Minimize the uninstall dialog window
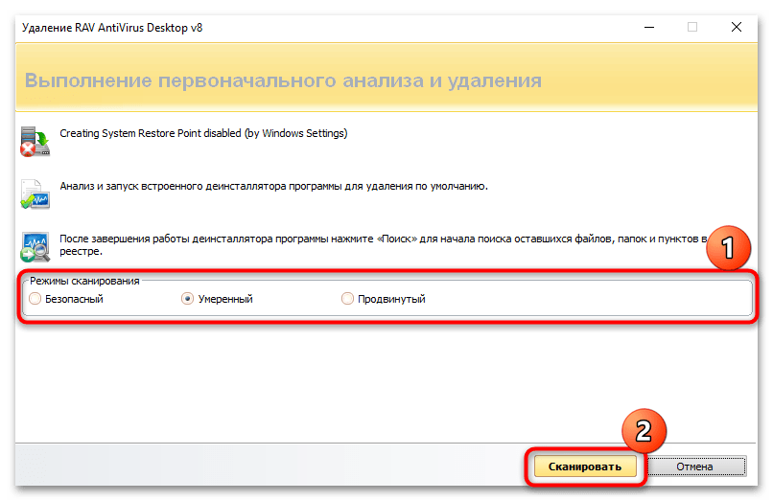Screen dimensions: 773x501 pyautogui.click(x=649, y=27)
